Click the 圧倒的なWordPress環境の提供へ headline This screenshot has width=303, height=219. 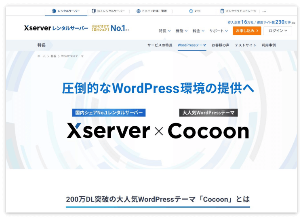(158, 88)
